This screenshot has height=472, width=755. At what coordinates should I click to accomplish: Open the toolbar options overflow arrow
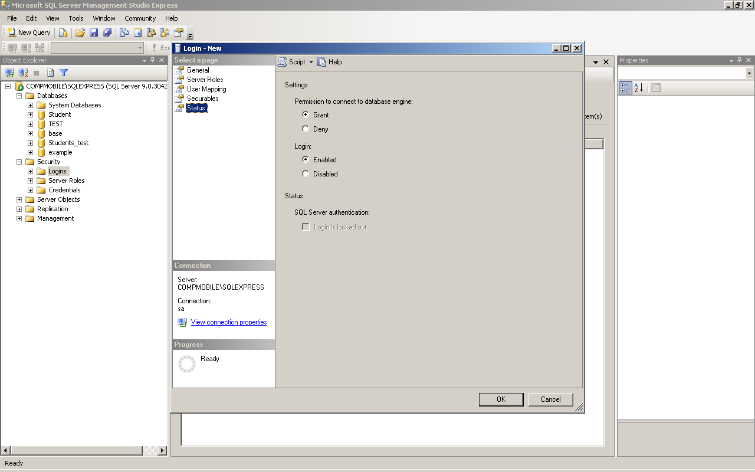(190, 36)
